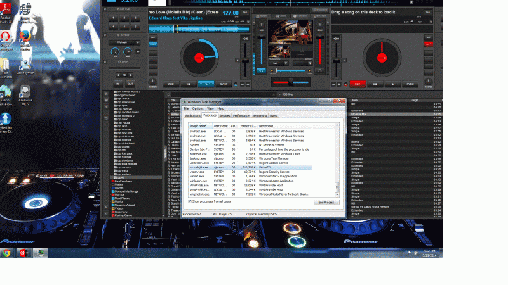508x285 pixels.
Task: Open Chrome from the taskbar
Action: [x=7, y=253]
